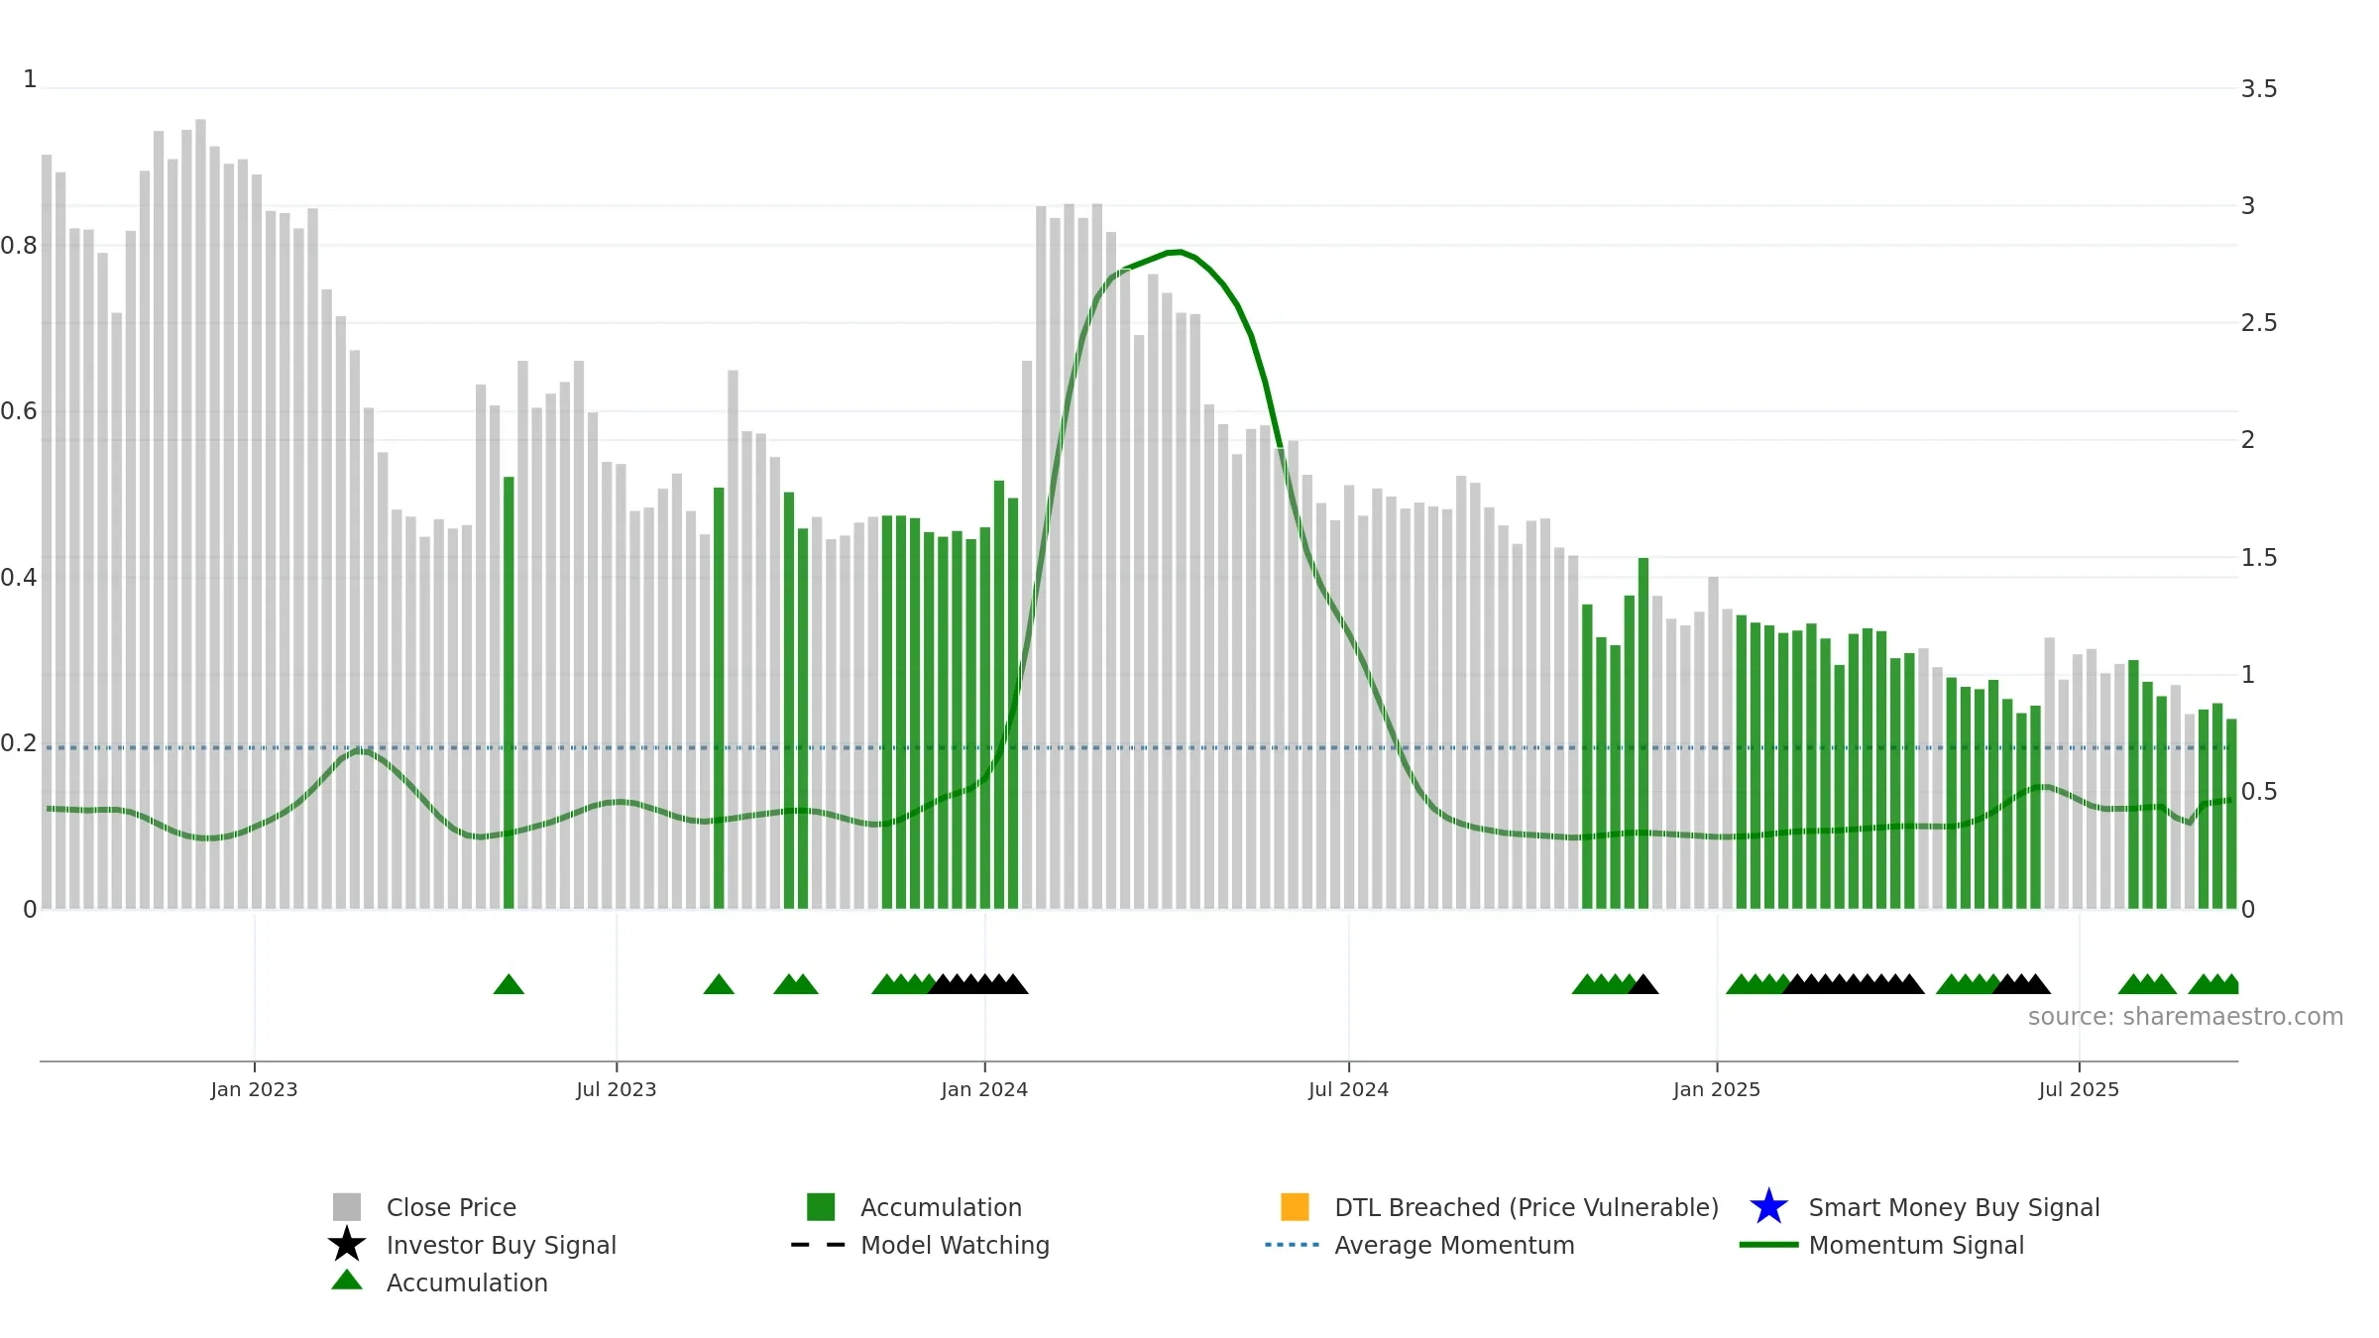Open the sharemaestro.com source text

[2186, 1017]
